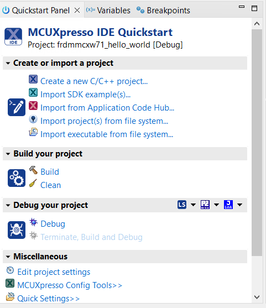Viewport: 266px width, 308px height.
Task: Click Create a new C/C++ project link
Action: click(x=94, y=81)
